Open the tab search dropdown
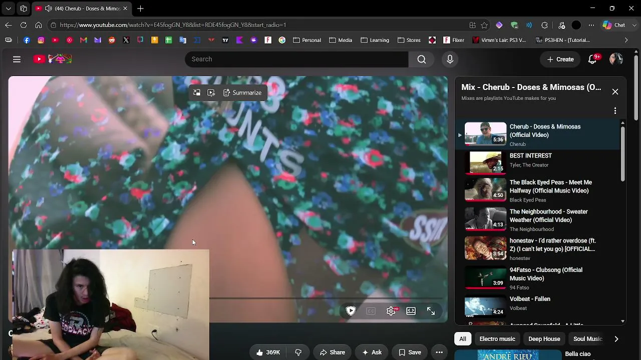 click(x=9, y=8)
